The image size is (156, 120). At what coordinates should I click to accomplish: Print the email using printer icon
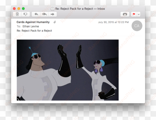pos(125,14)
